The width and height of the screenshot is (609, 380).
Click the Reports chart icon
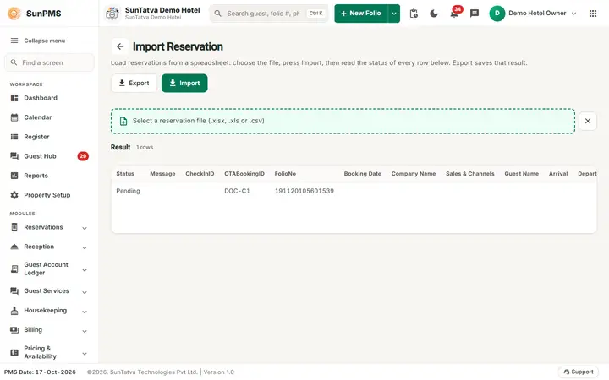14,176
